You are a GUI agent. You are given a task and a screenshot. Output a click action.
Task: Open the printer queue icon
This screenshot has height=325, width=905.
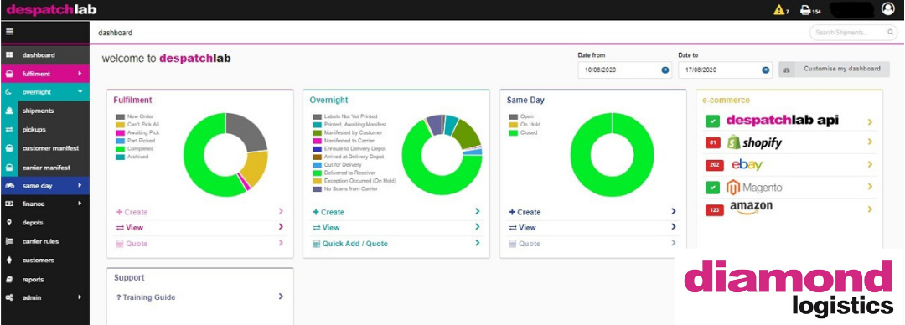(x=805, y=10)
